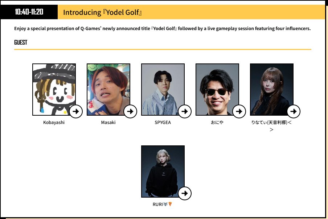The width and height of the screenshot is (328, 219).
Task: Click the 10:40-11:20 time slot label
Action: [x=29, y=12]
